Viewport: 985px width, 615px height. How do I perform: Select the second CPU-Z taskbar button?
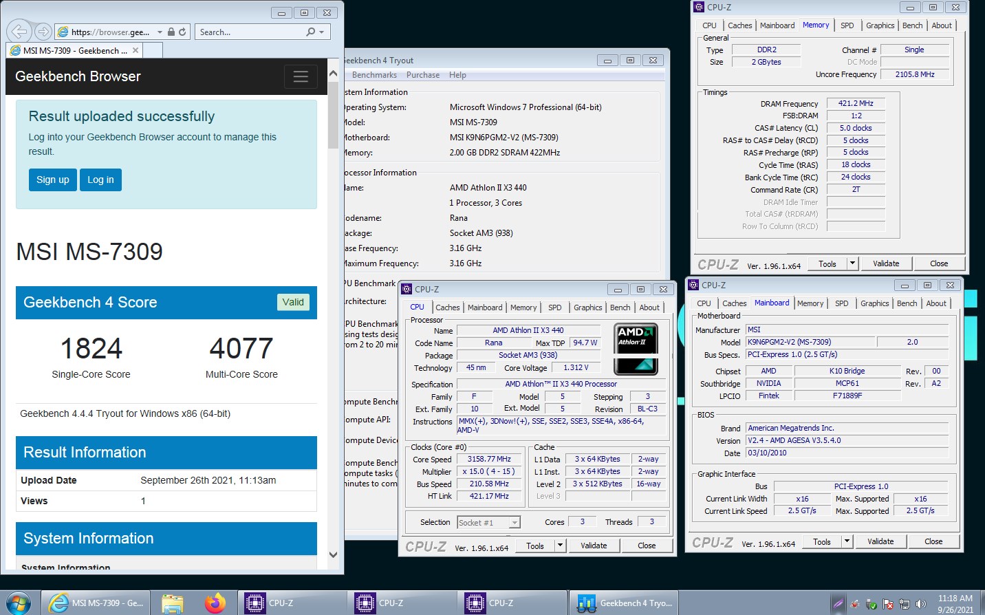(x=403, y=603)
